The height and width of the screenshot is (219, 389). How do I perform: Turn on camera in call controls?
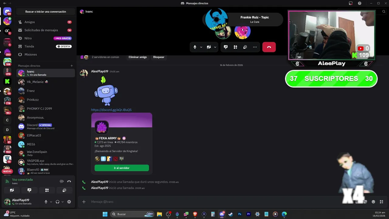click(209, 47)
